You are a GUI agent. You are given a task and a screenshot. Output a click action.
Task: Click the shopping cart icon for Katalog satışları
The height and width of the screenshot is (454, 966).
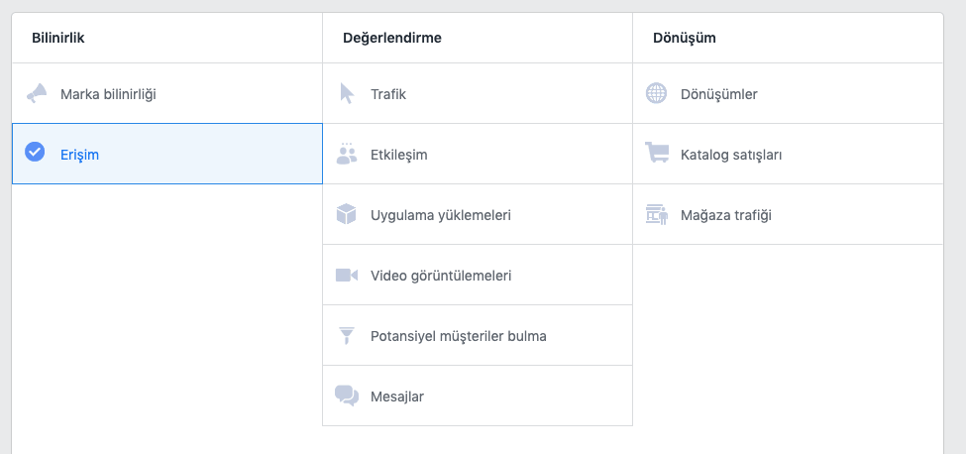pyautogui.click(x=657, y=153)
